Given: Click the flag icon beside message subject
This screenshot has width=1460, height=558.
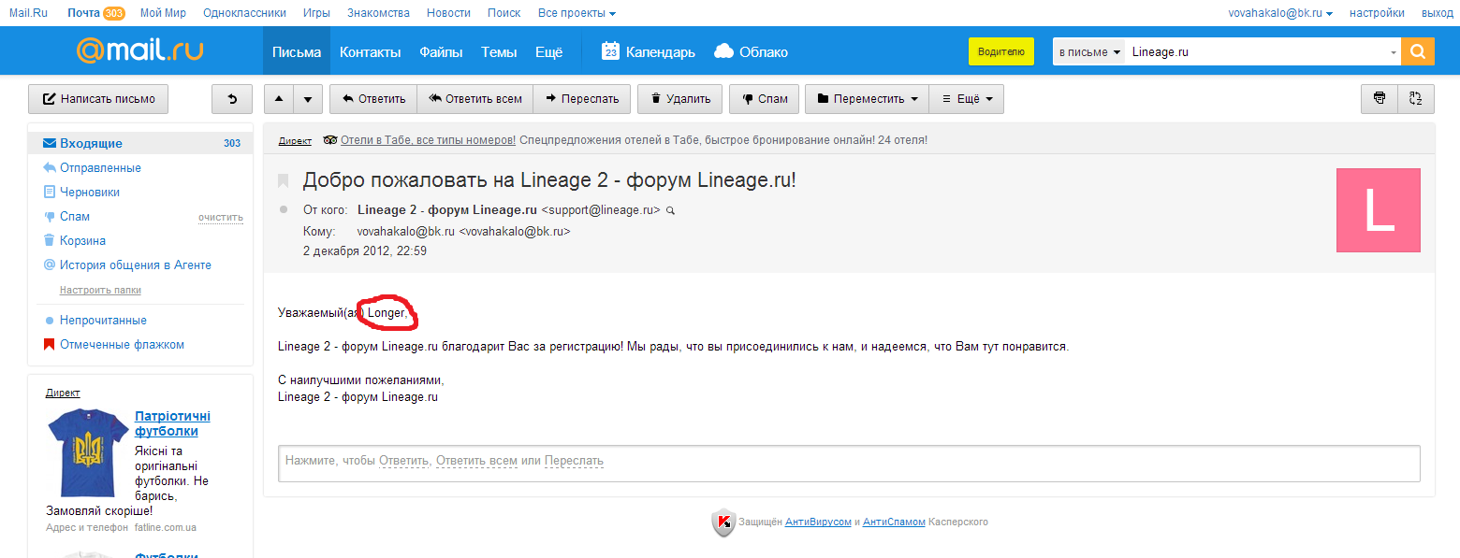Looking at the screenshot, I should point(283,180).
